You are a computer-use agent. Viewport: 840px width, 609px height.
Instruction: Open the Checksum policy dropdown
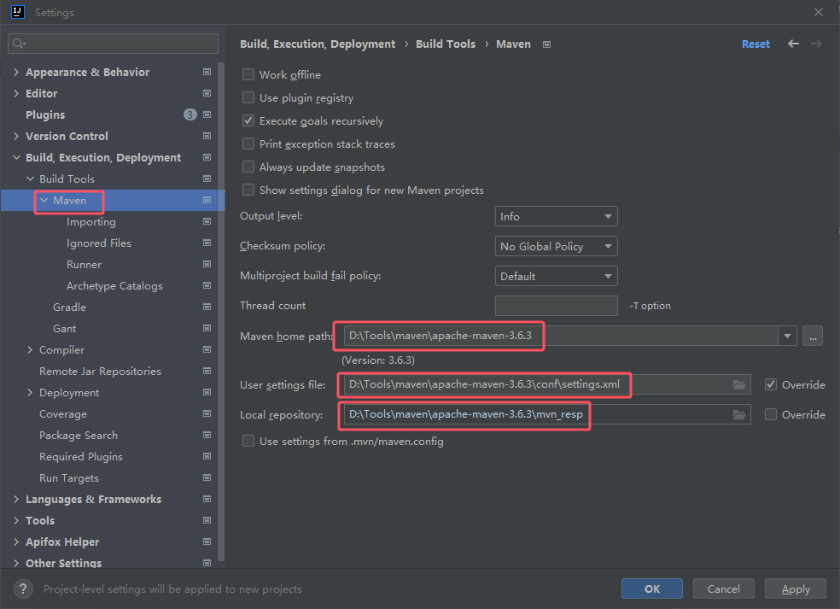[x=556, y=246]
